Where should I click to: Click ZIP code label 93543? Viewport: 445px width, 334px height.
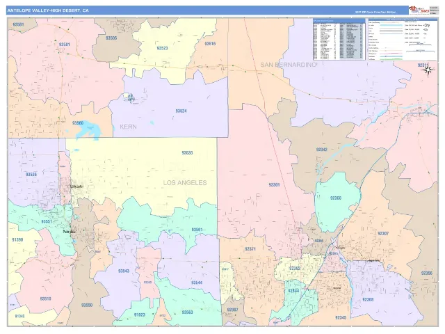pyautogui.click(x=124, y=271)
